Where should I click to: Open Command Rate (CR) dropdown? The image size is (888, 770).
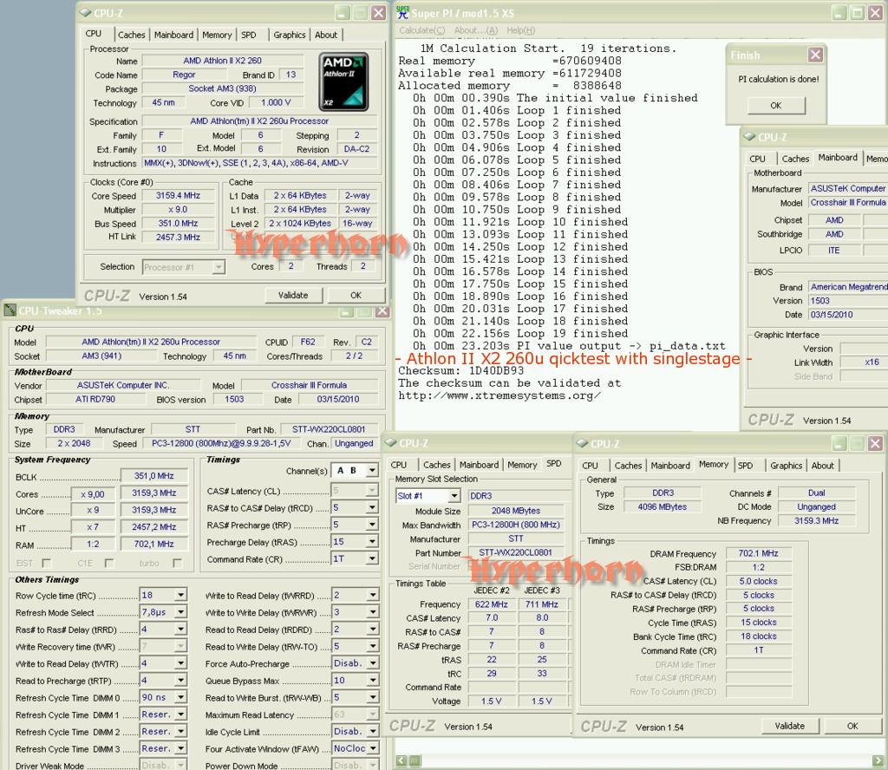372,558
